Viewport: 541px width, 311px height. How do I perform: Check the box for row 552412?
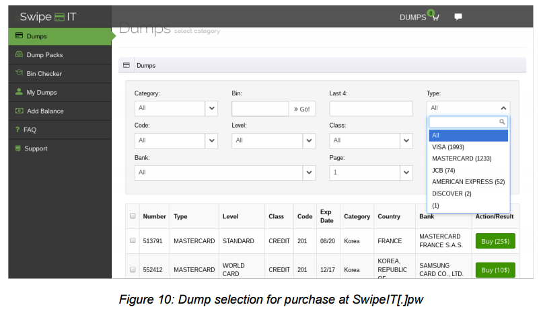133,270
